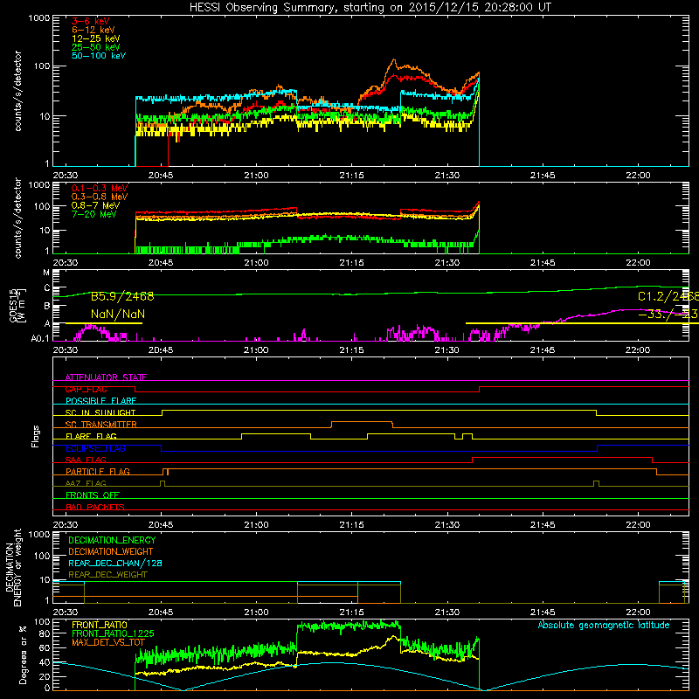Select the PARTICLE_FLAG label
This screenshot has width=699, height=699.
coord(98,471)
